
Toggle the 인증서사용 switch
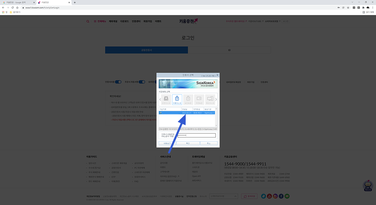[x=118, y=82]
